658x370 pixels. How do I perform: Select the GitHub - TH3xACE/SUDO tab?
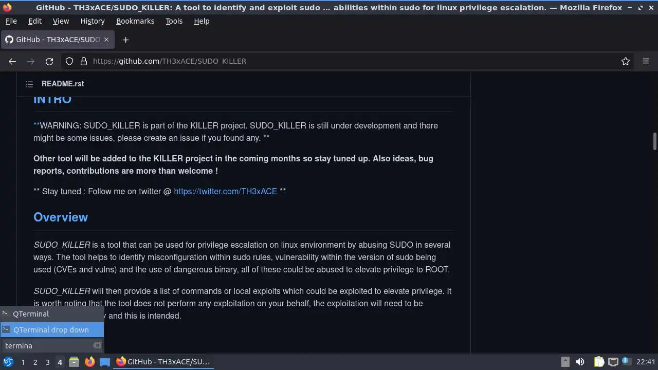click(x=58, y=40)
